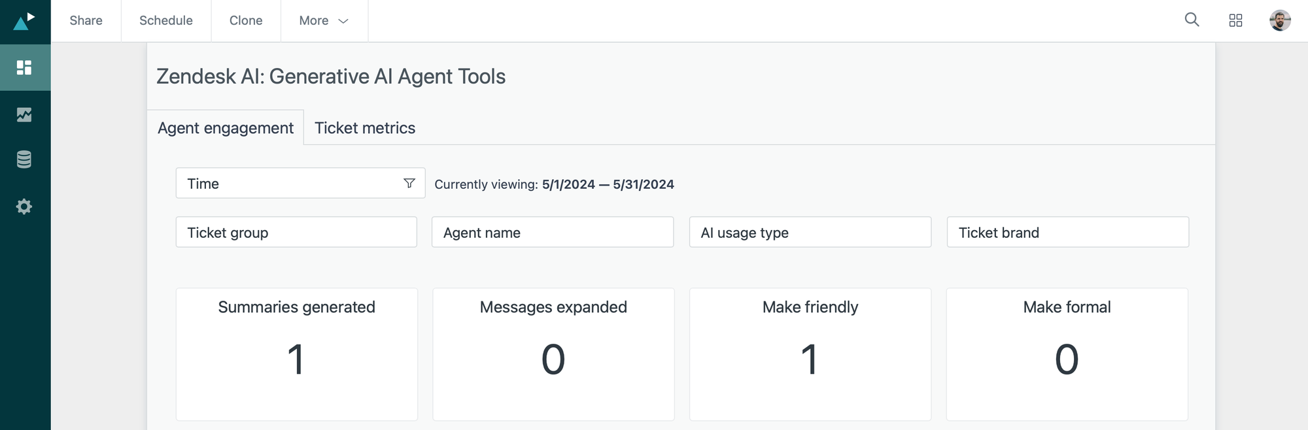Select the Agent engagement tab
Viewport: 1308px width, 430px height.
[226, 128]
